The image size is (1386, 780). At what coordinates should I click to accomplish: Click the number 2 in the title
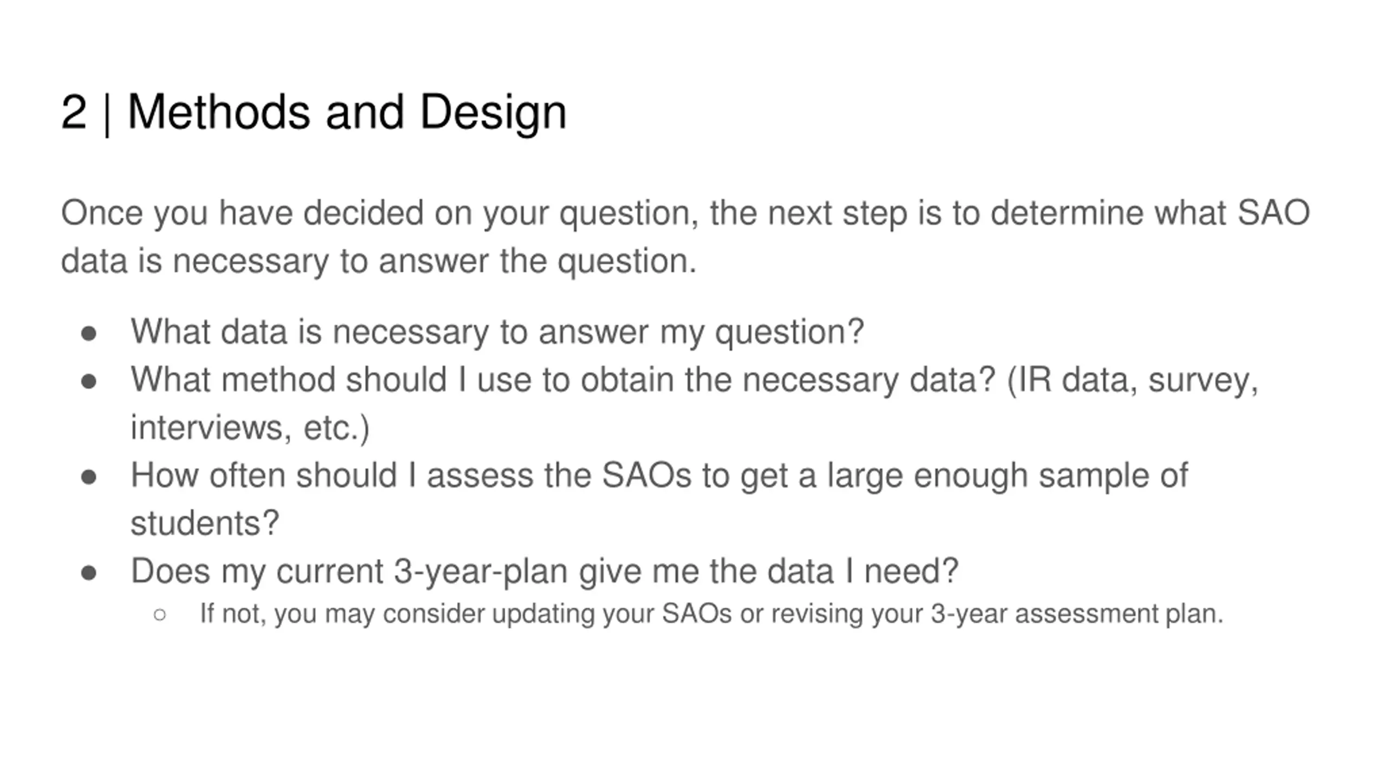point(74,112)
